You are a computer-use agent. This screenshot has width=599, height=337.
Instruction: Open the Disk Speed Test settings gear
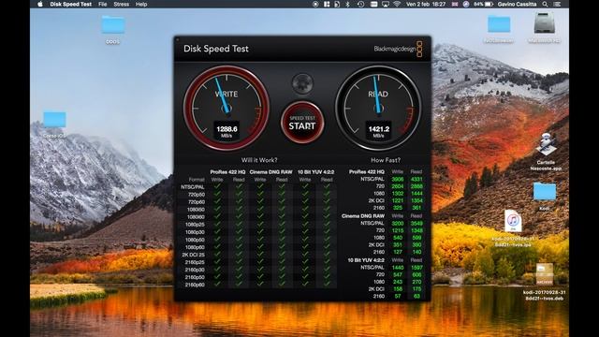pos(302,83)
